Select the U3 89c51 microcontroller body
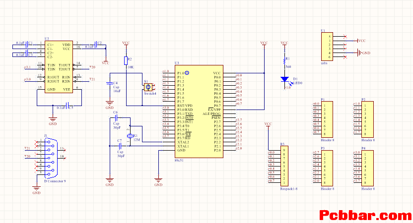This screenshot has width=413, height=223. tap(199, 111)
